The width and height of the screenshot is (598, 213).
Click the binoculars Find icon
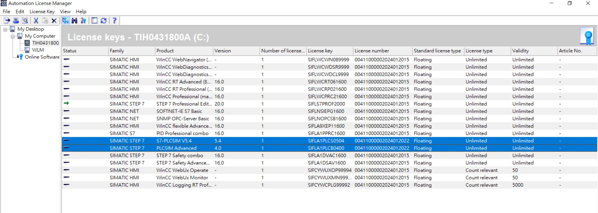tap(74, 20)
